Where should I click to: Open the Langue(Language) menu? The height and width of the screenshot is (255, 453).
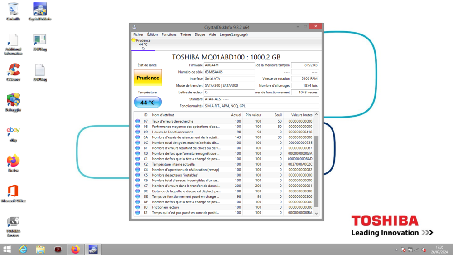click(x=234, y=34)
